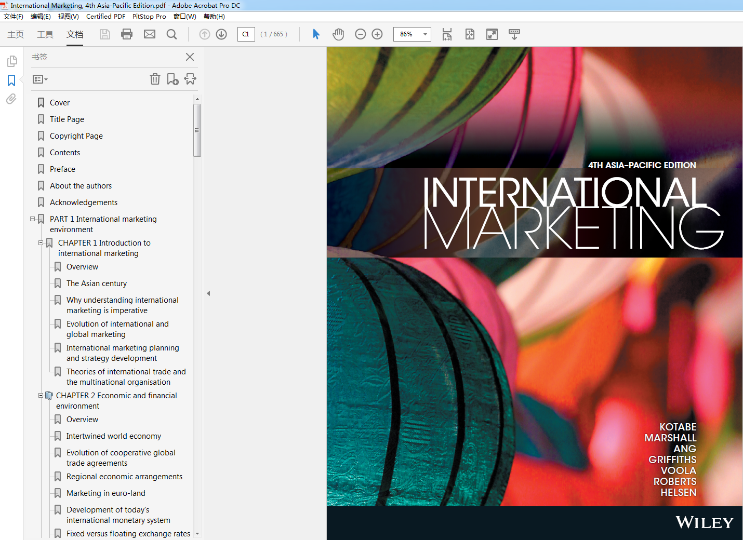This screenshot has height=540, width=743.
Task: Switch to 工具 tab
Action: (45, 34)
